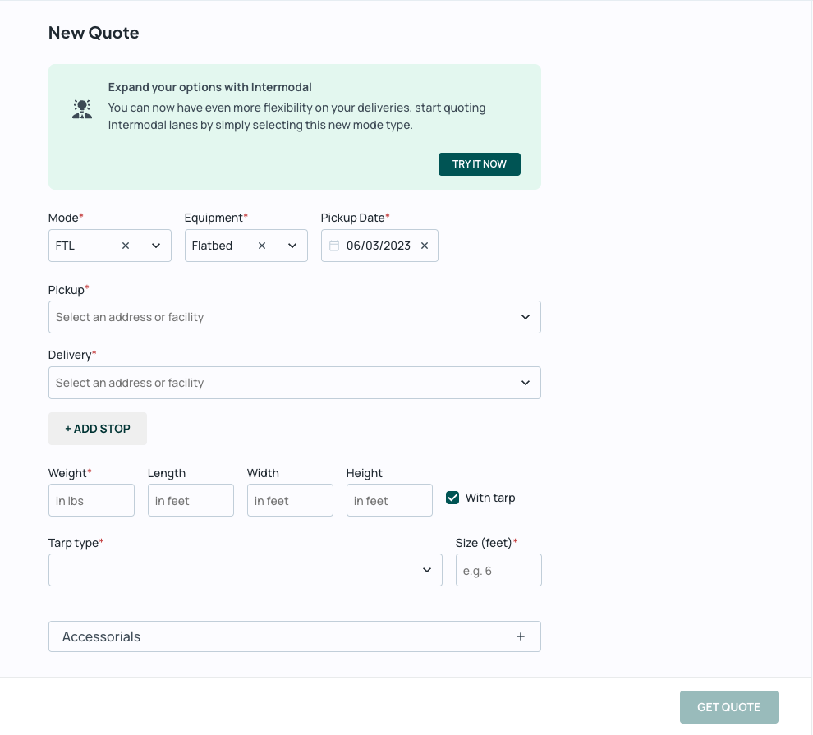This screenshot has width=813, height=735.
Task: Click the GET QUOTE button
Action: [729, 707]
